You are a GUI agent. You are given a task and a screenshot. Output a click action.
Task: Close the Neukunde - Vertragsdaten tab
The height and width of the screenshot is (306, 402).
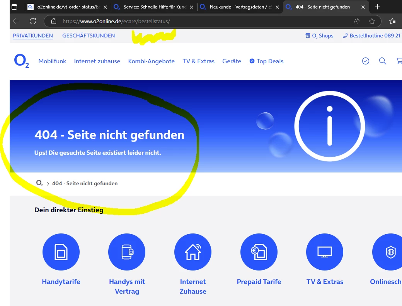[x=277, y=7]
